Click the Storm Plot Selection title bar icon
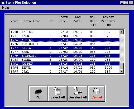Image resolution: width=134 pixels, height=109 pixels. click(3, 3)
